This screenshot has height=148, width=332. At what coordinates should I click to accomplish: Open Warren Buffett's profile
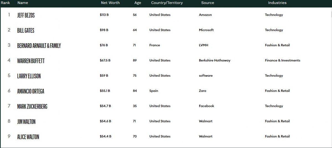coord(31,61)
